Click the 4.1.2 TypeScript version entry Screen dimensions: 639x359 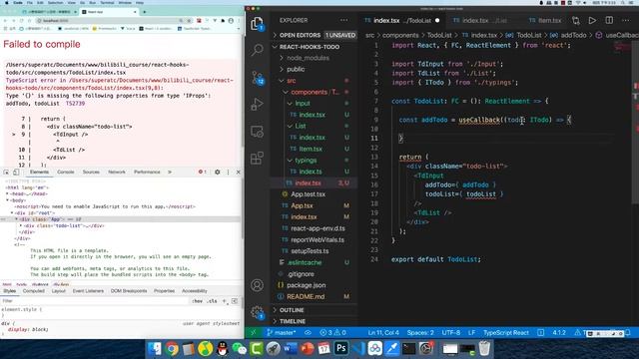[x=559, y=332]
